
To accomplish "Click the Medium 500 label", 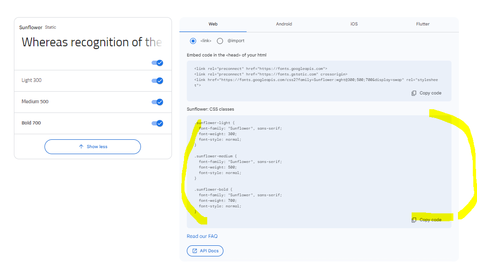I will [35, 101].
